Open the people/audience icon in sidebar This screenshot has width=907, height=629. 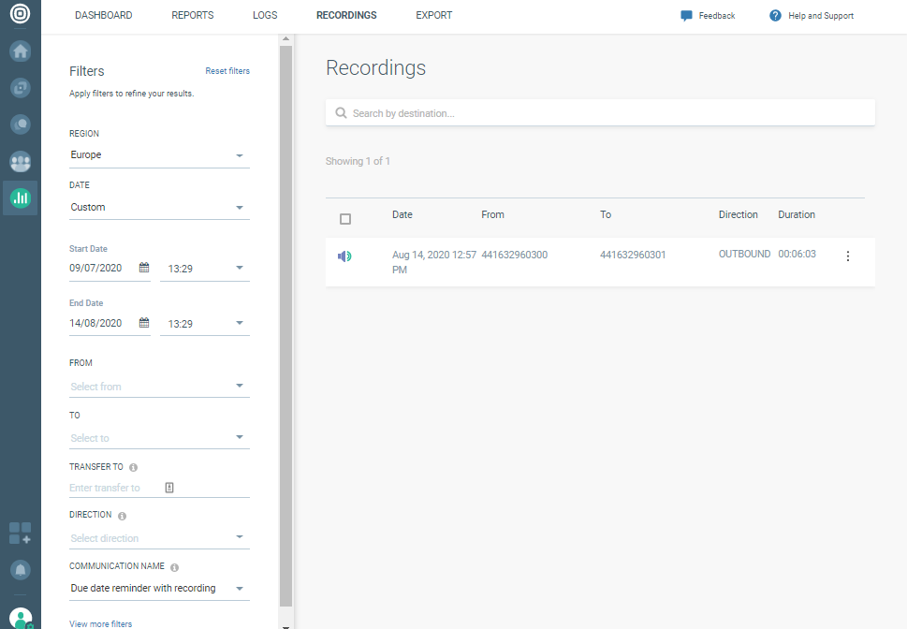[20, 161]
